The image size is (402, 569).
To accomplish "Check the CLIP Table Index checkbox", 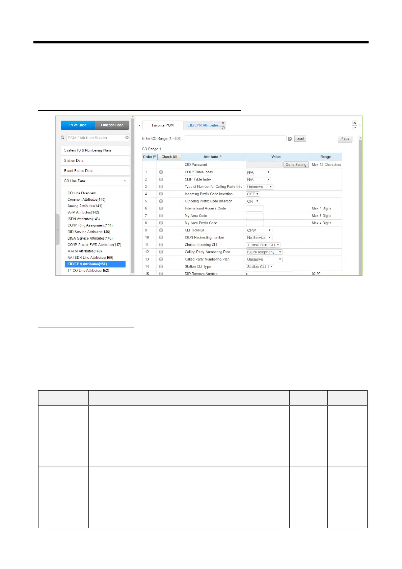I will (161, 179).
